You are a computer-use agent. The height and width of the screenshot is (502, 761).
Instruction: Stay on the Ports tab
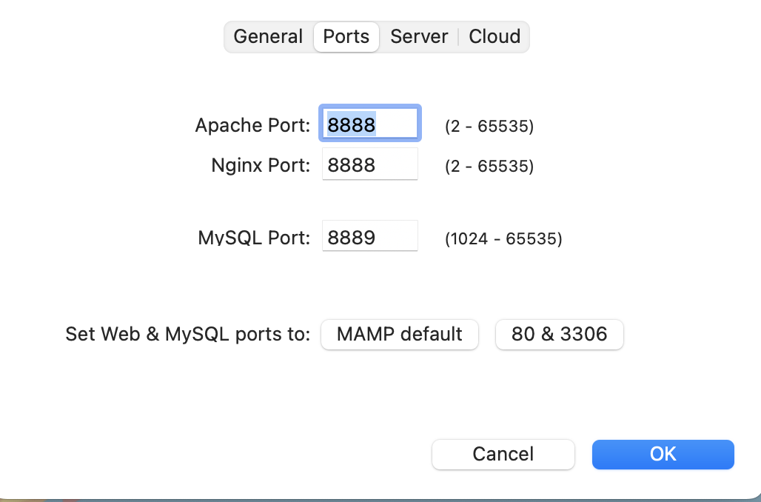coord(346,36)
